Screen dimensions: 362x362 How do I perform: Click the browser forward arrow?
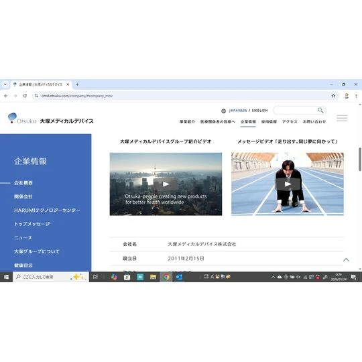15,96
